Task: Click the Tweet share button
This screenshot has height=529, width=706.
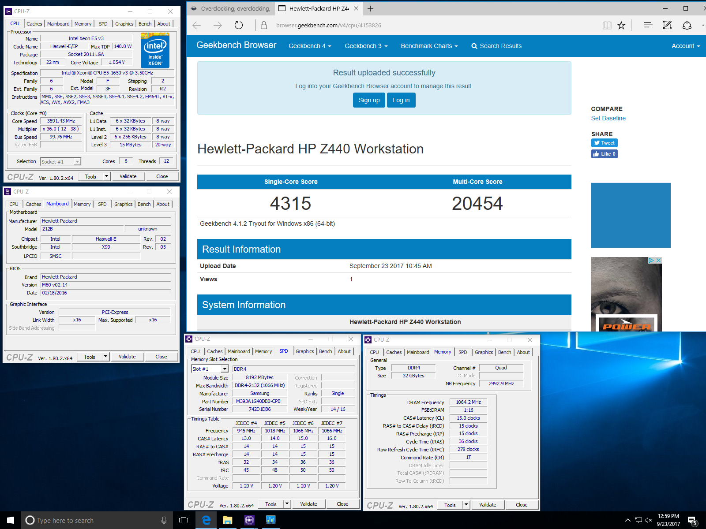Action: pyautogui.click(x=604, y=143)
